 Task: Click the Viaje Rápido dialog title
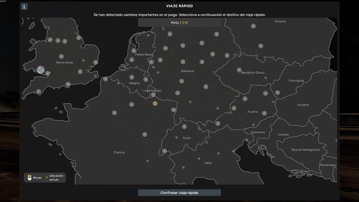(179, 6)
